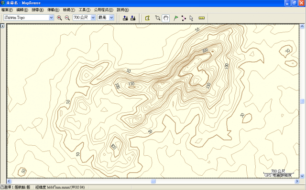Image resolution: width=306 pixels, height=190 pixels.
Task: Select the route tool icon
Action: [184, 18]
